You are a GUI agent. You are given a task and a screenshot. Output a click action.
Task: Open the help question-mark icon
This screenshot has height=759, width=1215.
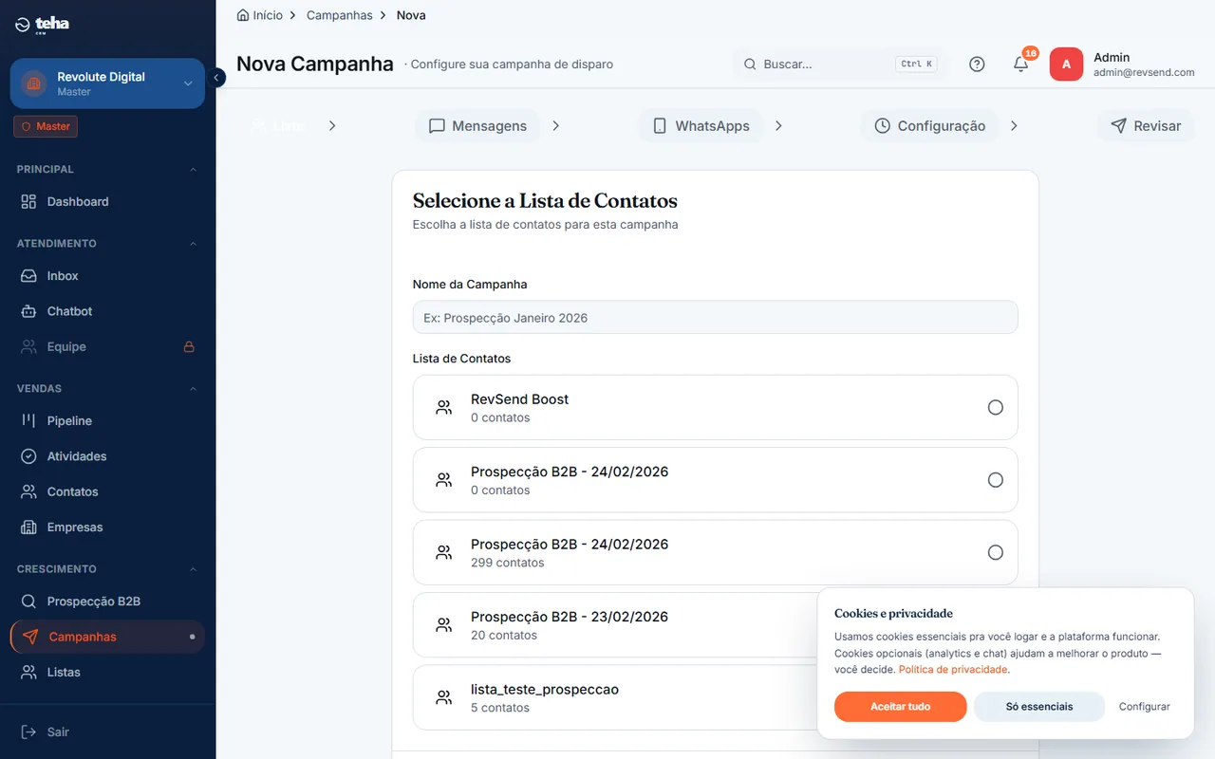[977, 65]
